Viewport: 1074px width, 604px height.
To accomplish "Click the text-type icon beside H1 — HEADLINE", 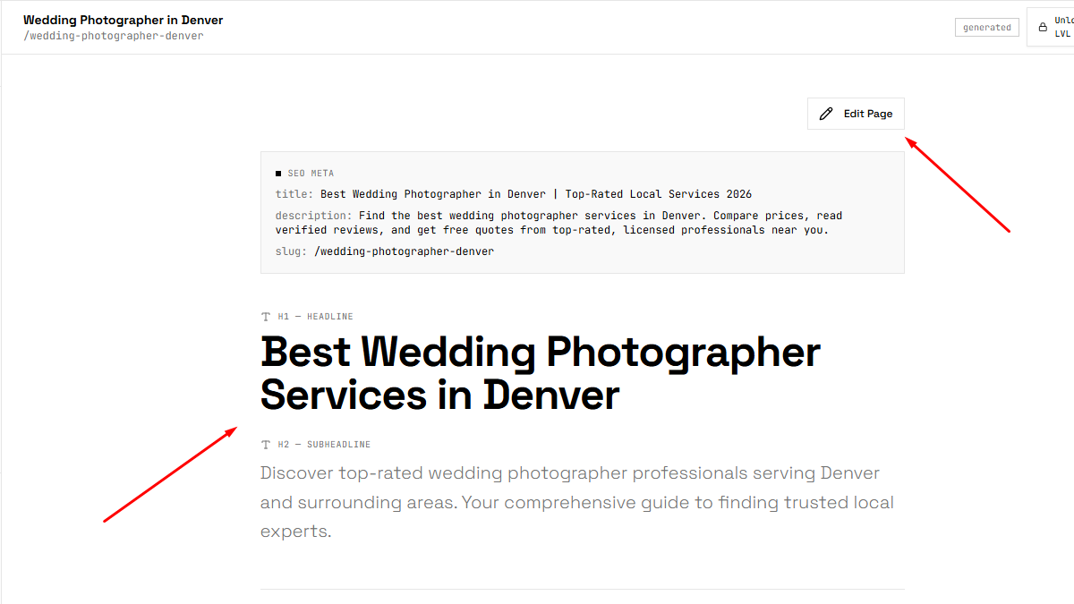I will tap(266, 317).
